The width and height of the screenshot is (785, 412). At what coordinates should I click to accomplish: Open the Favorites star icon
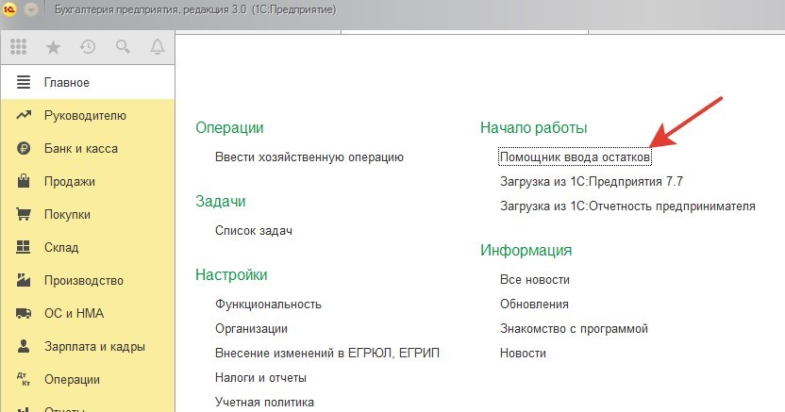(53, 46)
